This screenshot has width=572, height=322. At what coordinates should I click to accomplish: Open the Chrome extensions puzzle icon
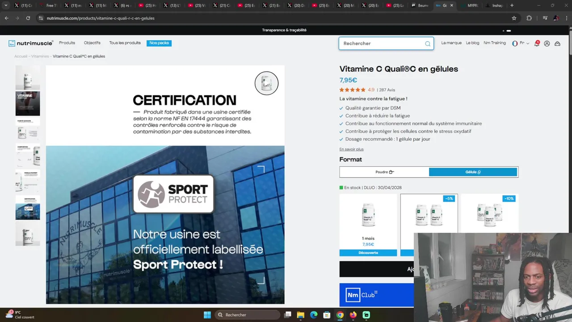pyautogui.click(x=529, y=18)
